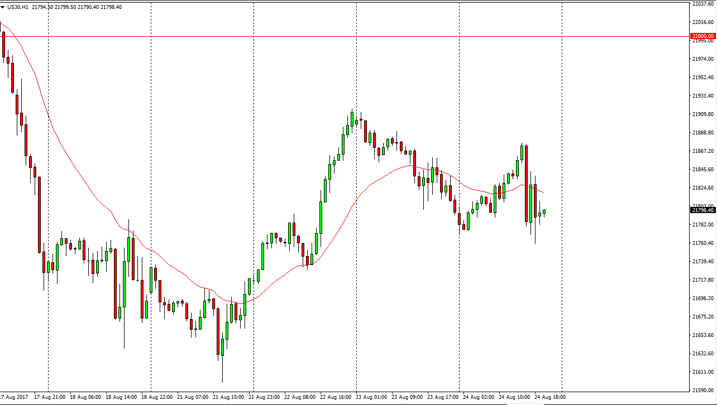
Task: Click the 17 Aug 21:00 time label
Action: [50, 397]
